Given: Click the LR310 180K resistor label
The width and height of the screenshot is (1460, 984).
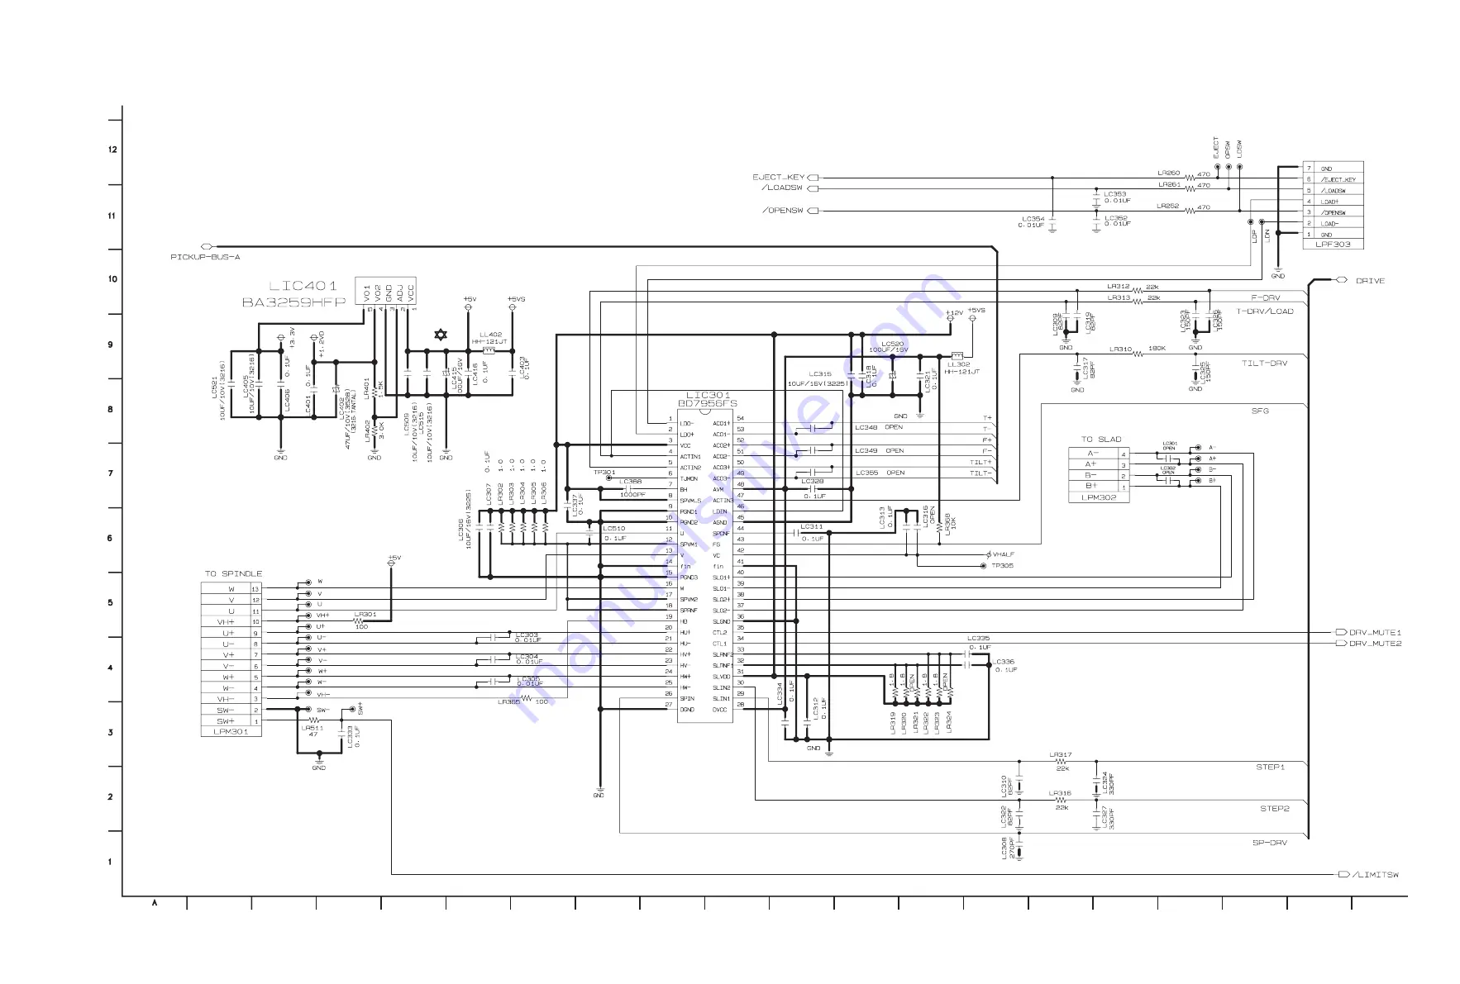Looking at the screenshot, I should [1138, 349].
